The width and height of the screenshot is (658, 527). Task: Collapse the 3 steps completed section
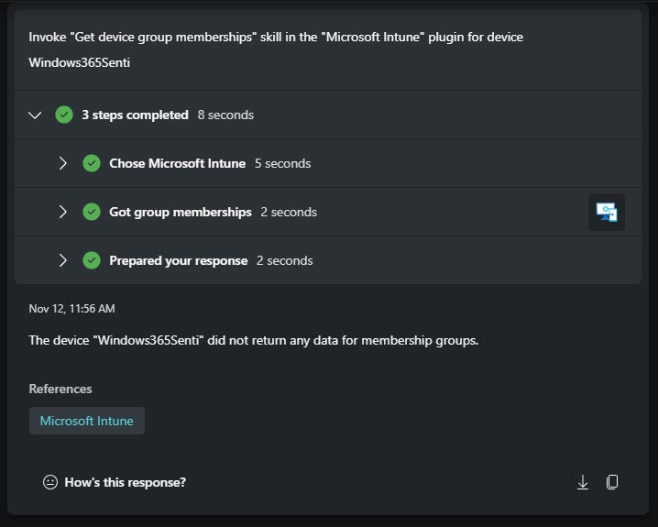pos(35,115)
